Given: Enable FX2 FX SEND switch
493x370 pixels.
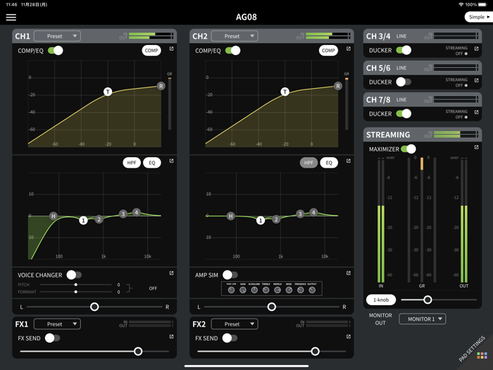Looking at the screenshot, I should pos(230,338).
